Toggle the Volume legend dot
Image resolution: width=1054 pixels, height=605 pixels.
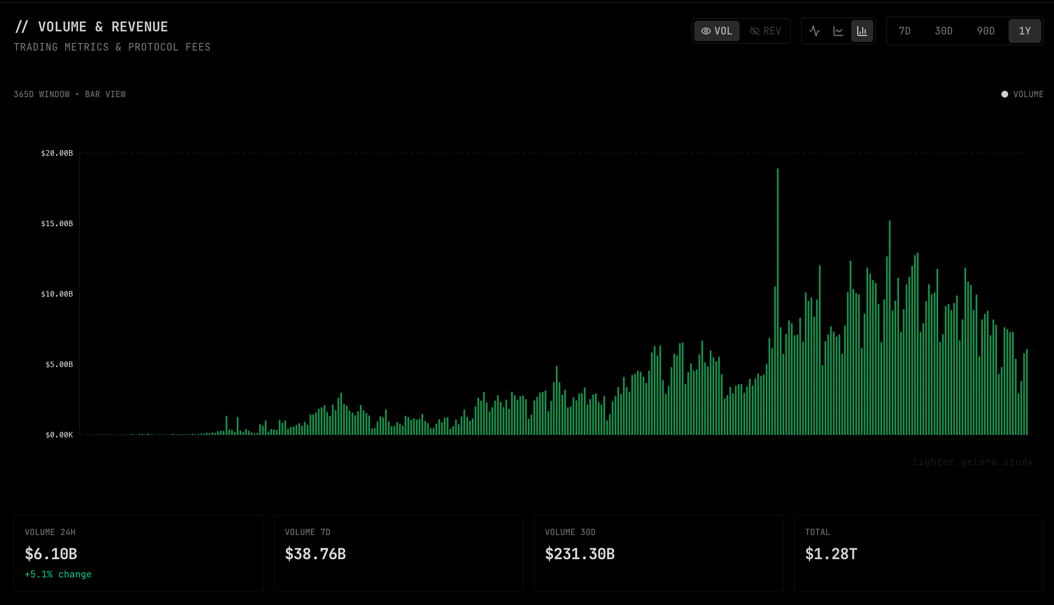[x=1004, y=94]
